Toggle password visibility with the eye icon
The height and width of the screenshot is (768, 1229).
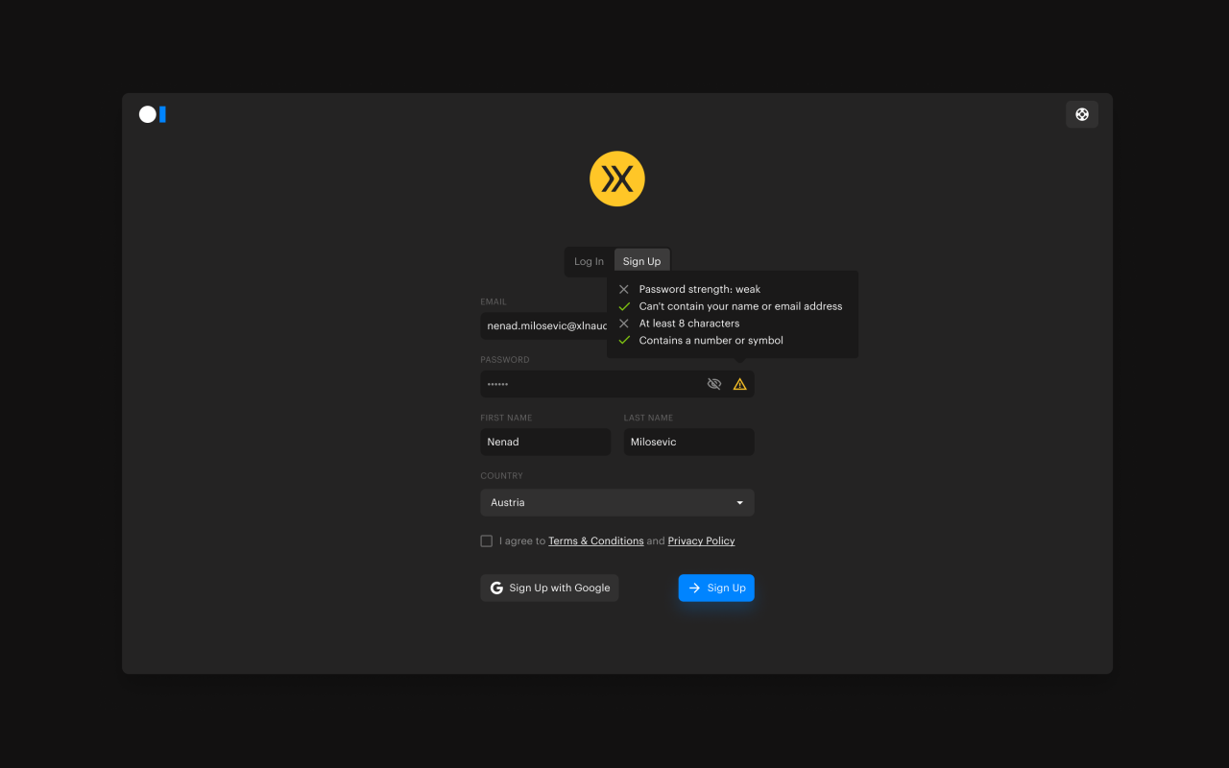713,384
